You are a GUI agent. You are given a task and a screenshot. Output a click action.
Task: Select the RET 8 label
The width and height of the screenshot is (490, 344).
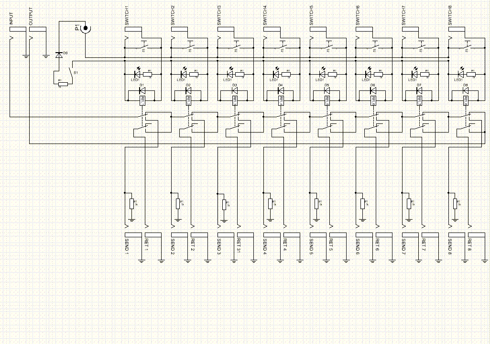coord(469,245)
